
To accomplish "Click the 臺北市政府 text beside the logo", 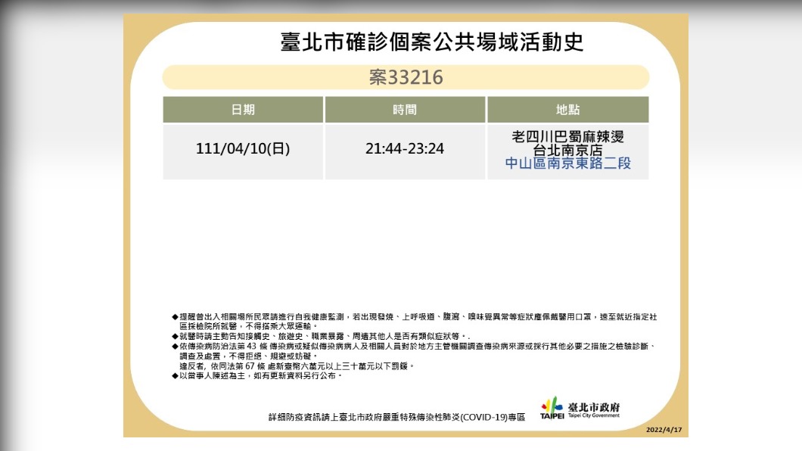I will (x=594, y=407).
